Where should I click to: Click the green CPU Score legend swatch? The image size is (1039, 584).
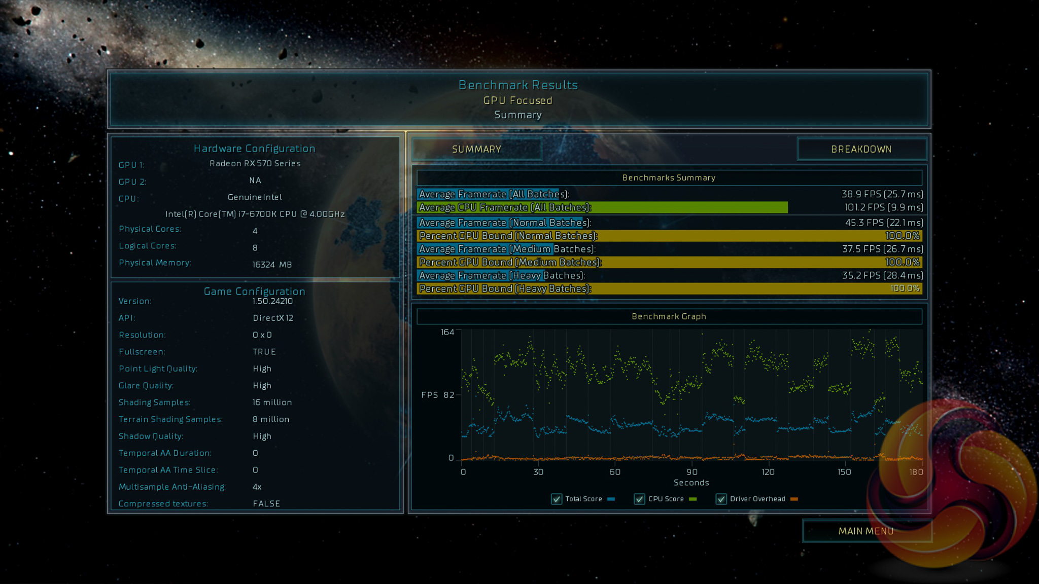click(693, 499)
